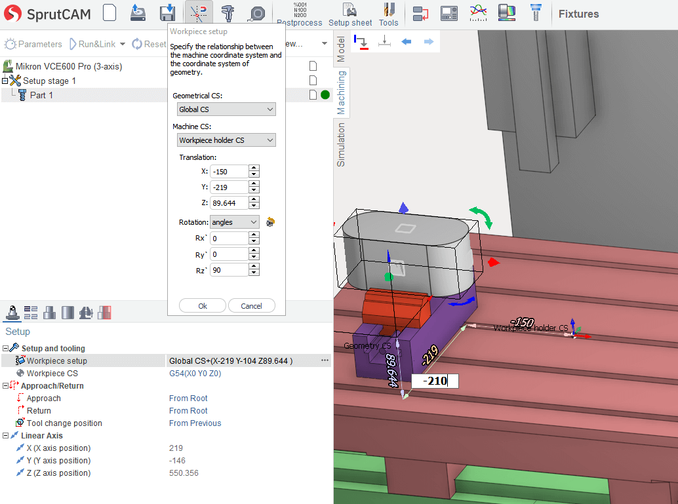
Task: Click the blue left arrow in viewport toolbar
Action: 406,42
